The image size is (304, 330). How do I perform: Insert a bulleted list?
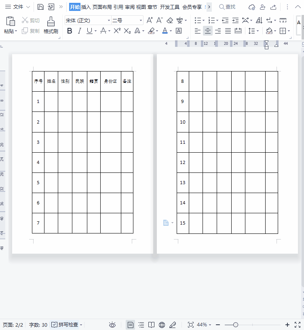click(198, 21)
